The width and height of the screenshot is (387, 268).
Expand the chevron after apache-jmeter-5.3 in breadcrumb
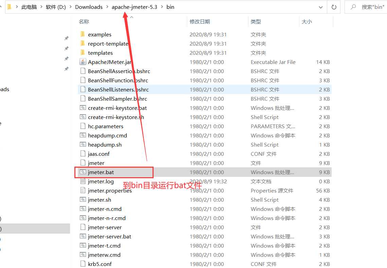point(162,7)
